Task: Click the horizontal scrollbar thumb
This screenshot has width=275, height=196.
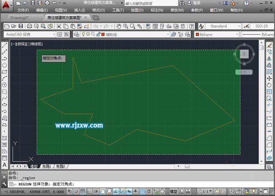Action: coord(187,166)
